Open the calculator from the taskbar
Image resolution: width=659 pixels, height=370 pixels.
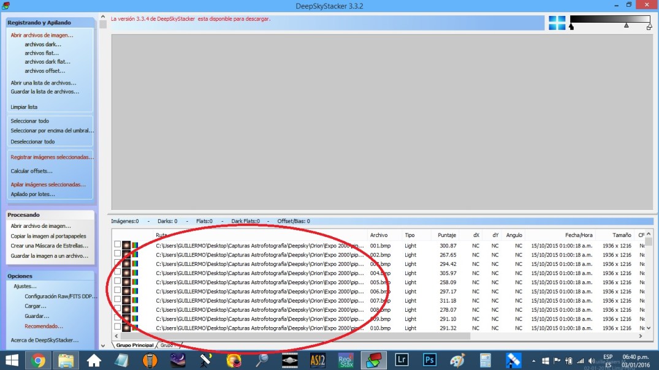486,360
